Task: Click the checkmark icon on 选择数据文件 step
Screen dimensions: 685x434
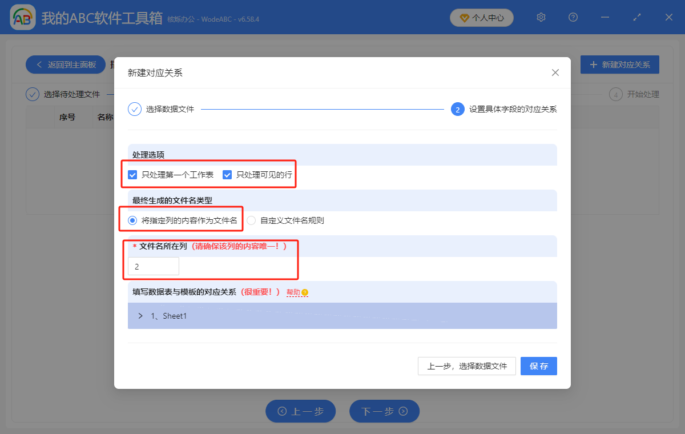Action: point(135,110)
